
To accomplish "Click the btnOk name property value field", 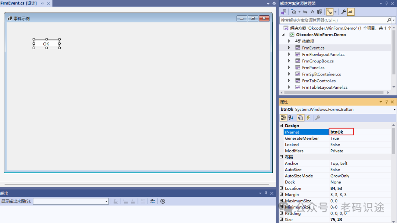I will [x=341, y=132].
